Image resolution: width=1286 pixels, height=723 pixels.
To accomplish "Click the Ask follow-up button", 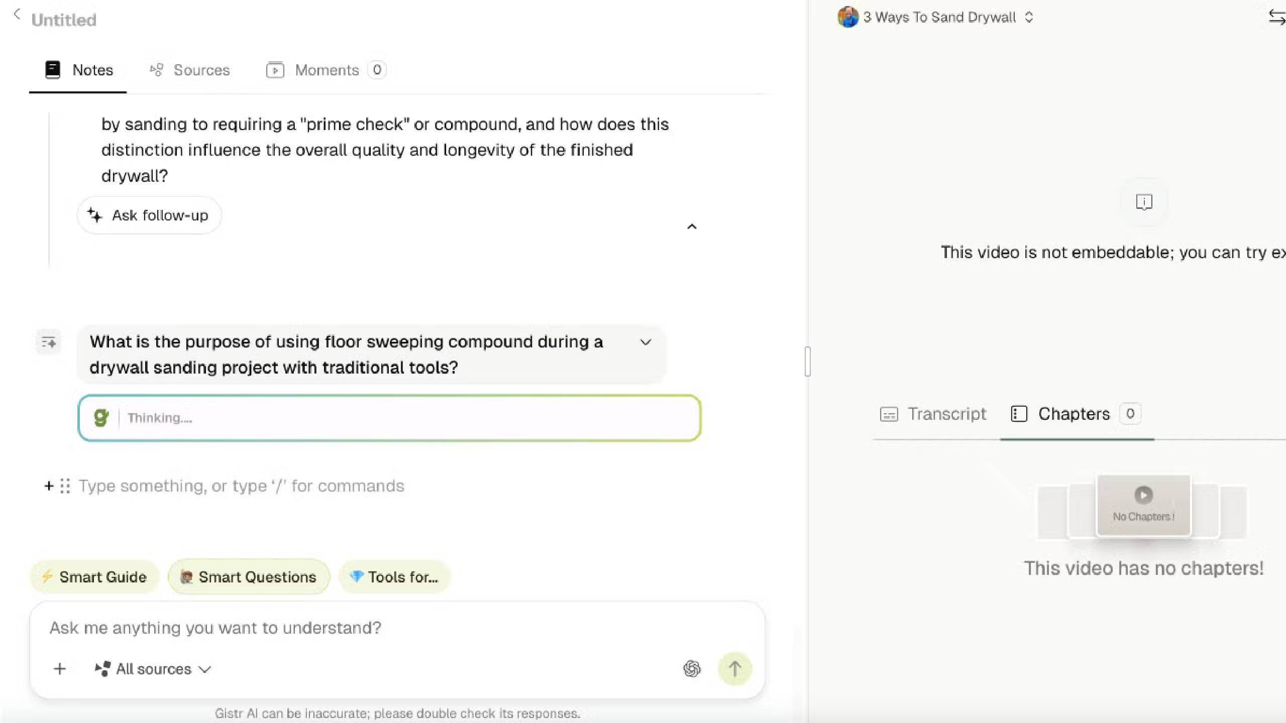I will pos(149,215).
